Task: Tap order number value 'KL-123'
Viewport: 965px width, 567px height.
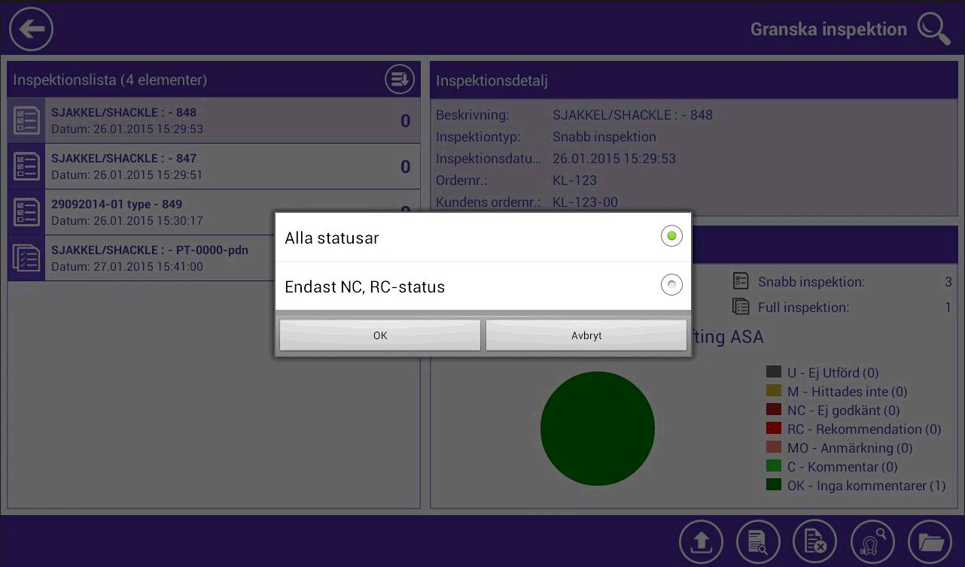Action: pyautogui.click(x=574, y=180)
